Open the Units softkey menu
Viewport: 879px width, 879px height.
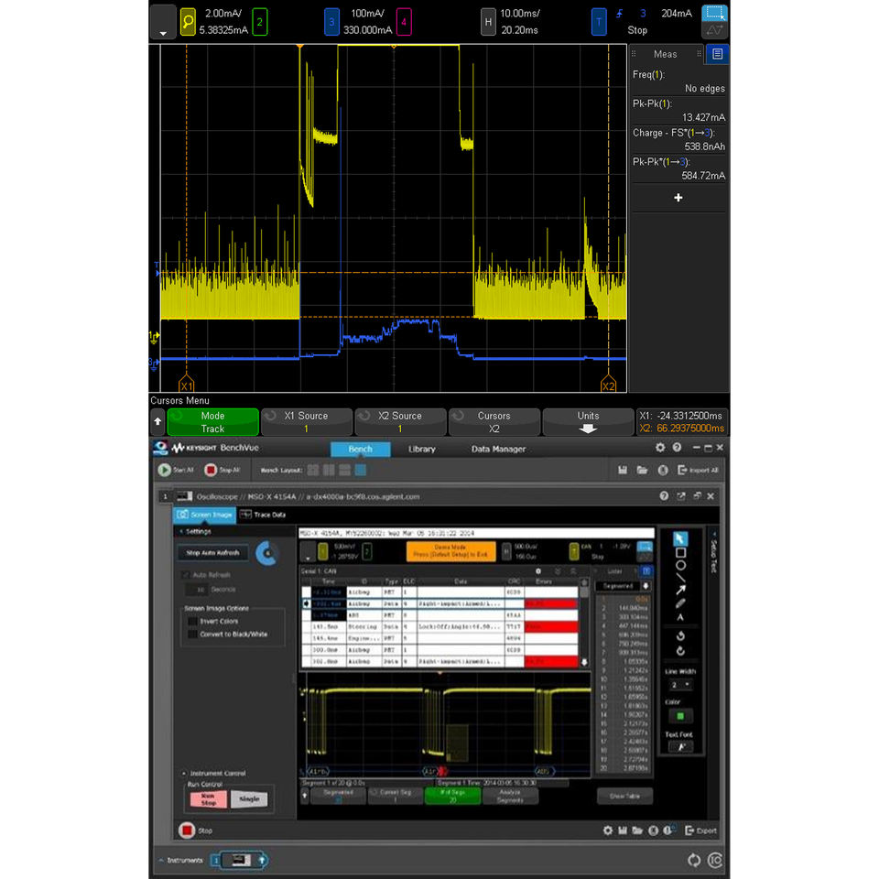588,422
